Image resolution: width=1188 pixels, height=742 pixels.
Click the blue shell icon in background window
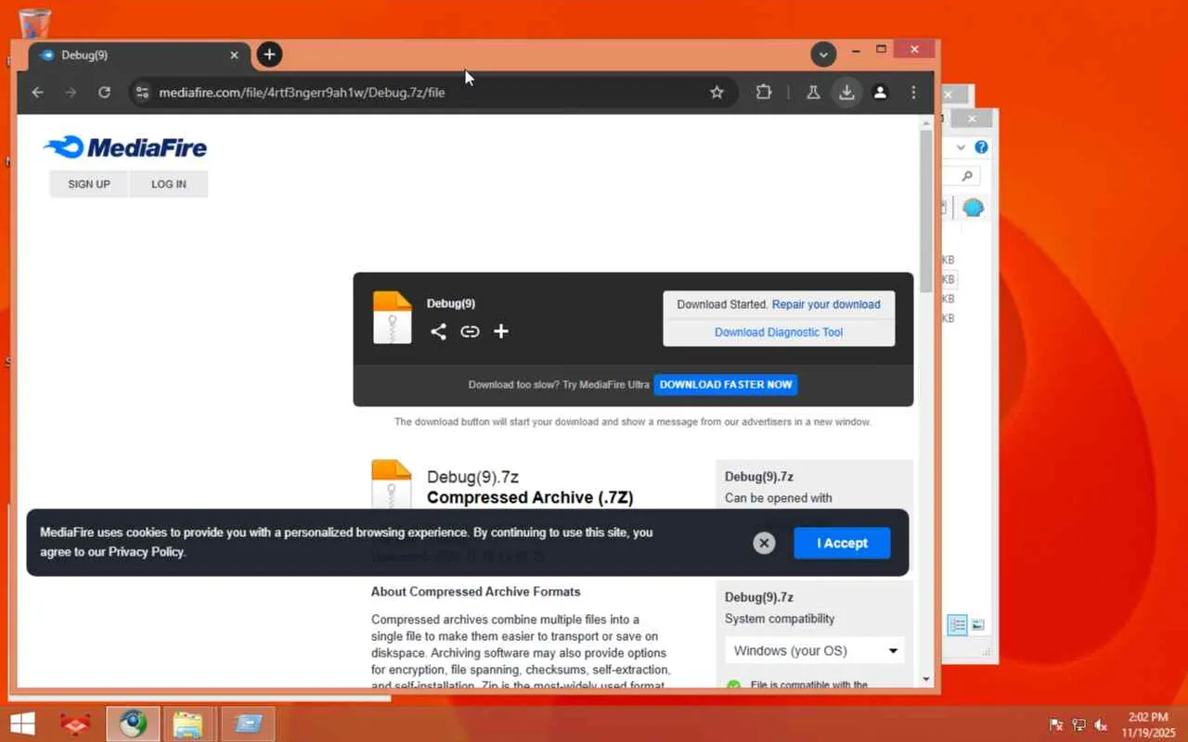click(x=973, y=208)
